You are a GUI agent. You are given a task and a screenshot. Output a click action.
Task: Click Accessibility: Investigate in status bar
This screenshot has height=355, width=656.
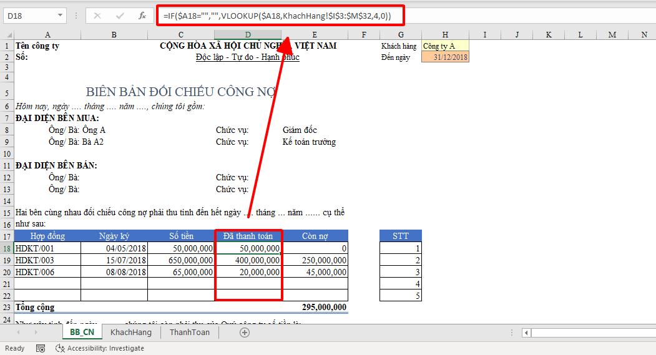100,348
